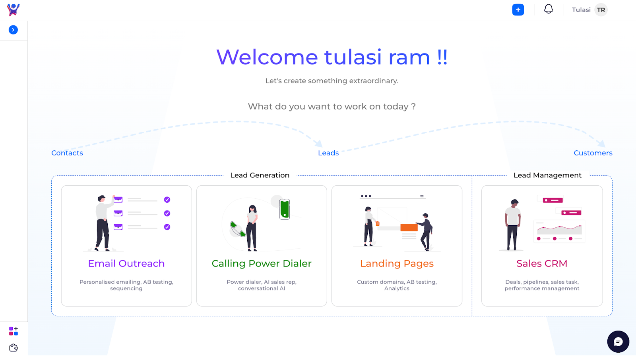The width and height of the screenshot is (636, 357).
Task: Click 'What do you want to work on today ?'
Action: (x=332, y=106)
